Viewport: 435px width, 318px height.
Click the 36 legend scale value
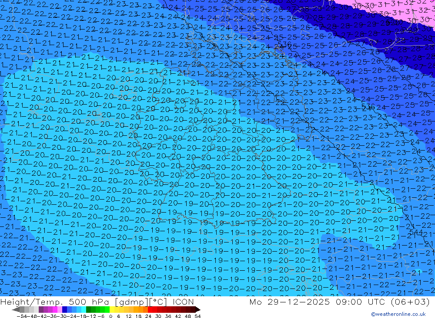[168, 316]
